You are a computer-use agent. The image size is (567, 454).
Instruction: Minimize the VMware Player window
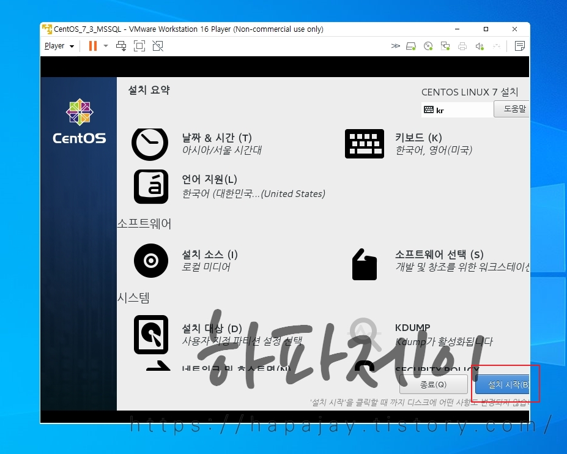click(x=457, y=29)
